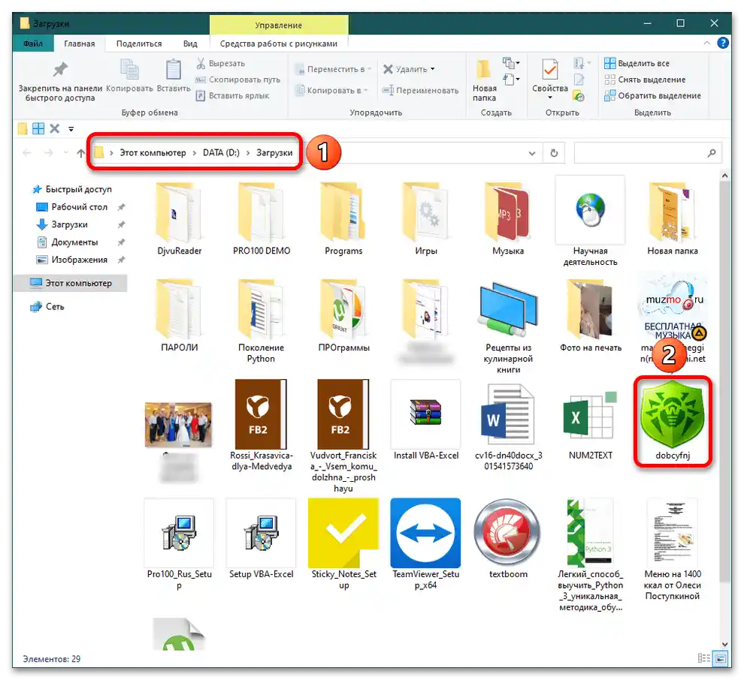This screenshot has height=680, width=744.
Task: Select the Install VBA-Excel archive
Action: coord(425,421)
